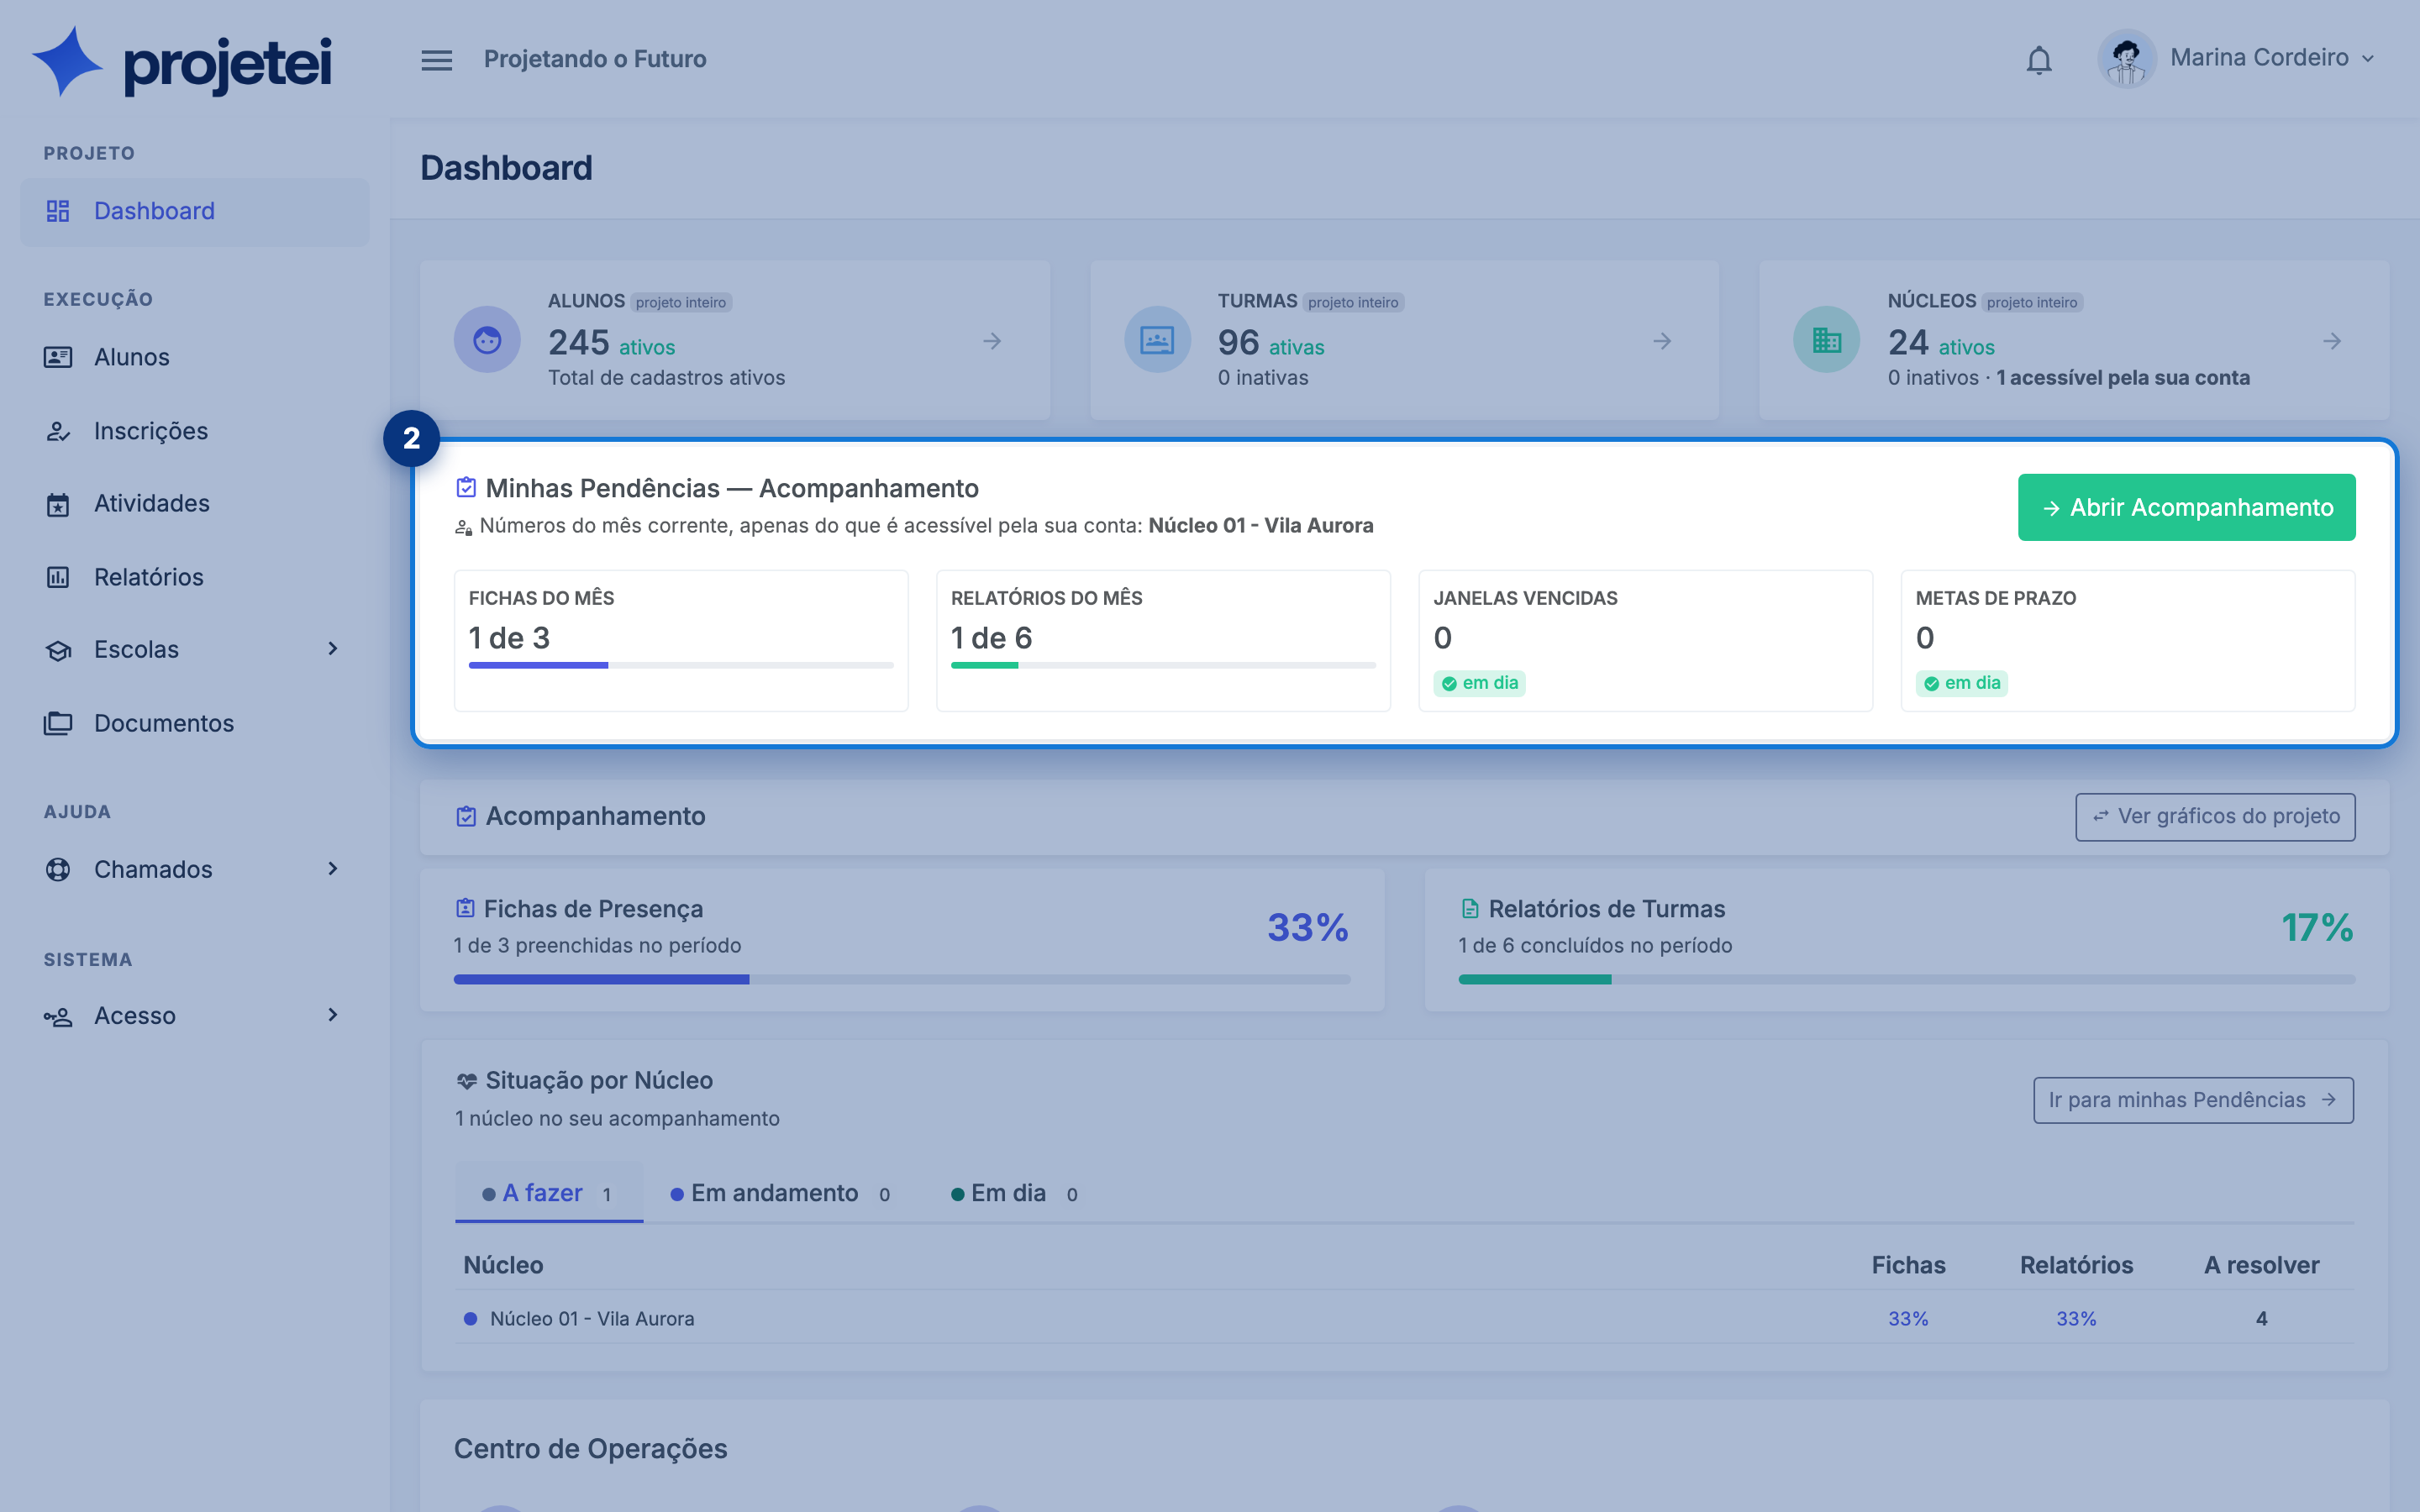Click the Alunos ID card icon
Screen dimensions: 2420x1512
click(x=58, y=357)
